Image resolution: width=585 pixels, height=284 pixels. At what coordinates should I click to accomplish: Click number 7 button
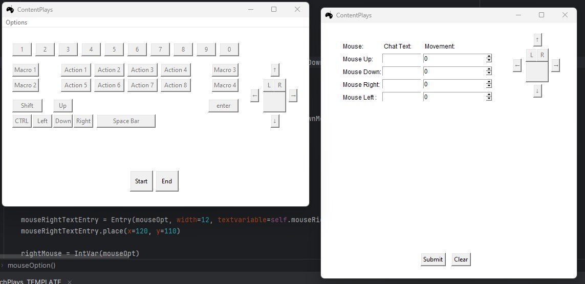pos(160,50)
